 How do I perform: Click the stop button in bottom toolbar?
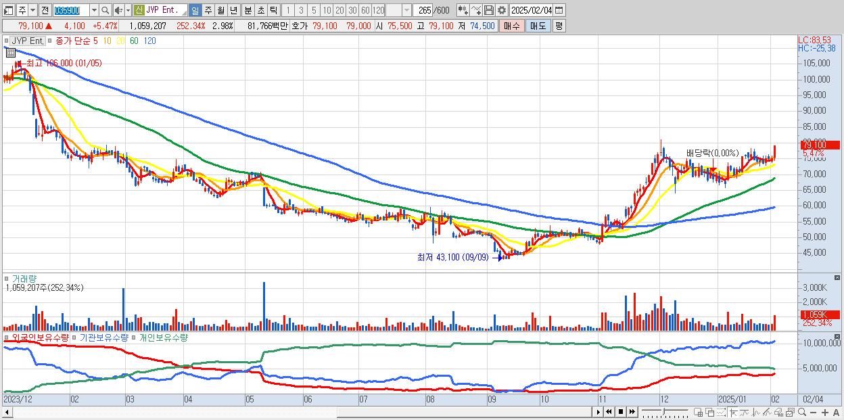click(x=621, y=412)
